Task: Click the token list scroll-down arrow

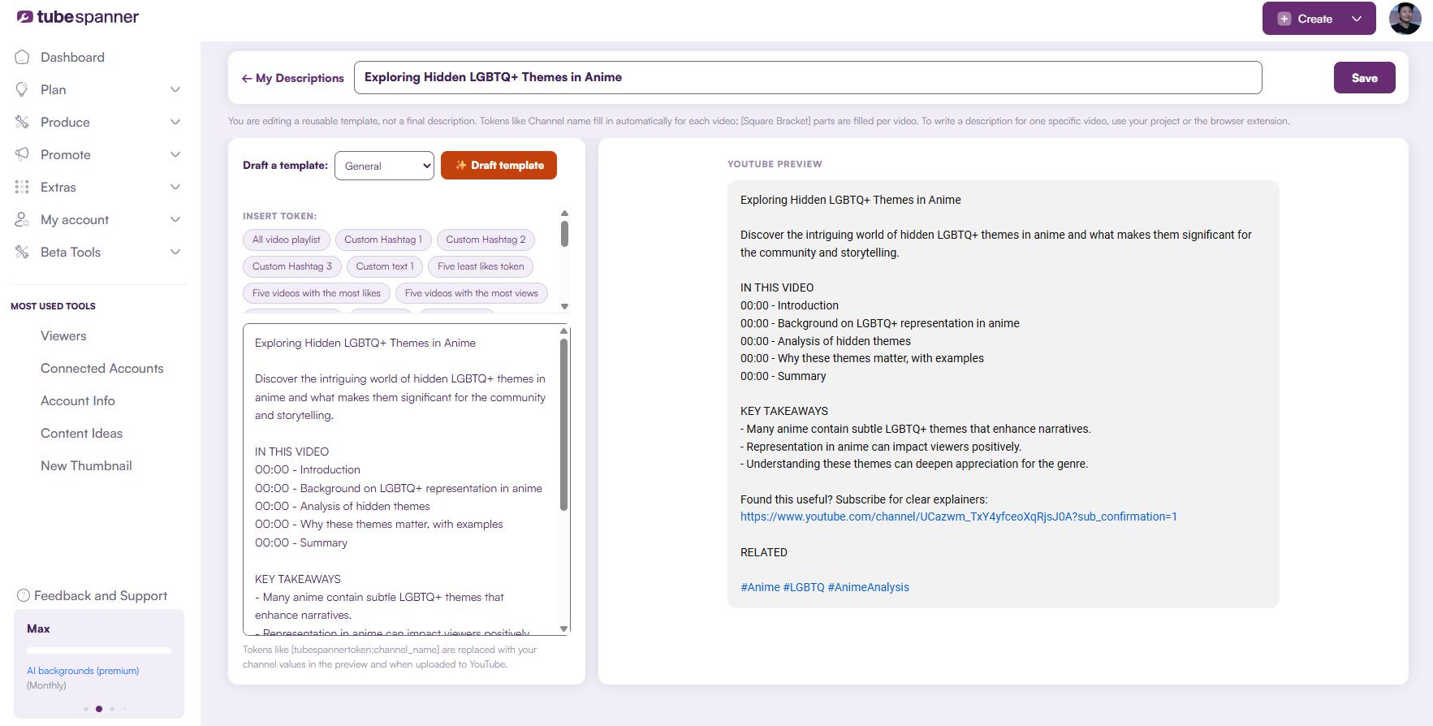Action: (564, 306)
